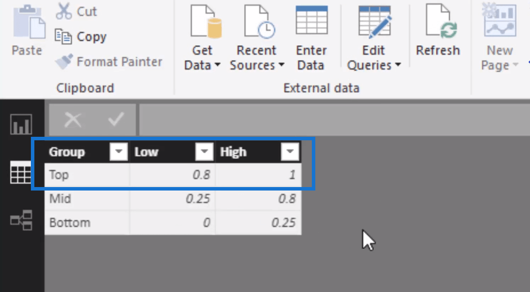Switch to Data view icon
The width and height of the screenshot is (530, 292).
[x=21, y=173]
